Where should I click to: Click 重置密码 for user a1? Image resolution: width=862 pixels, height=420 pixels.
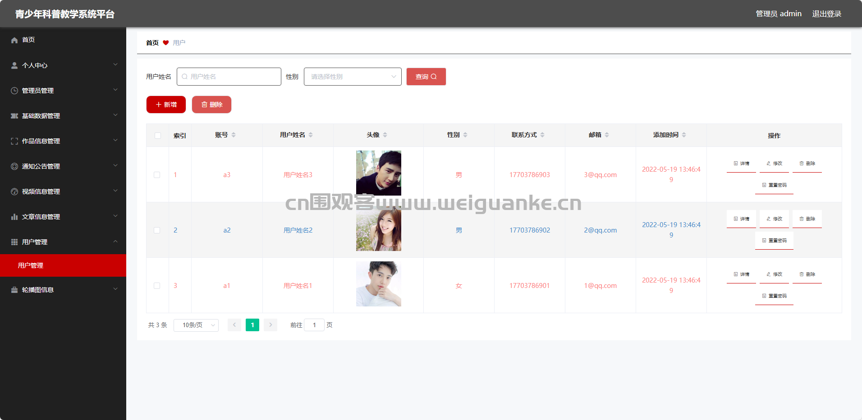(x=774, y=296)
